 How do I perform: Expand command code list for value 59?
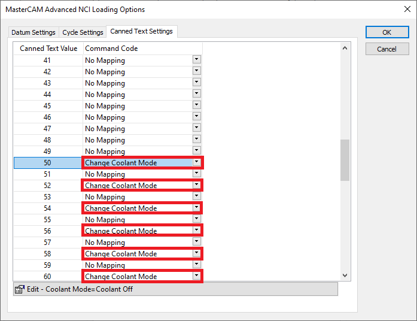coord(196,264)
